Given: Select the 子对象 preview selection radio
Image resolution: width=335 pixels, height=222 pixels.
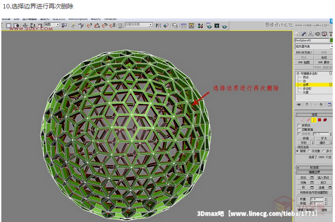Looking at the screenshot, I should (x=309, y=151).
